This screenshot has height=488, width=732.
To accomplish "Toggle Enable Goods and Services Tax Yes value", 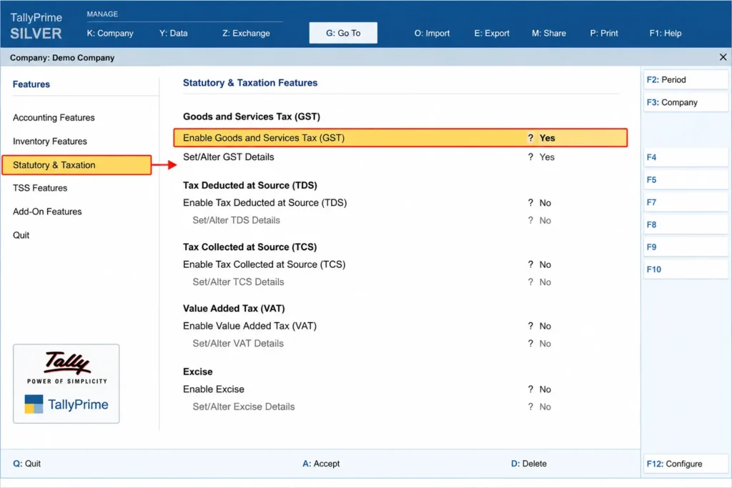I will [547, 138].
